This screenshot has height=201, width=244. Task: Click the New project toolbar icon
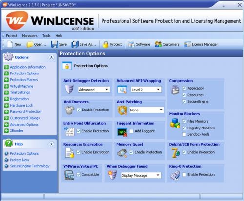point(10,44)
